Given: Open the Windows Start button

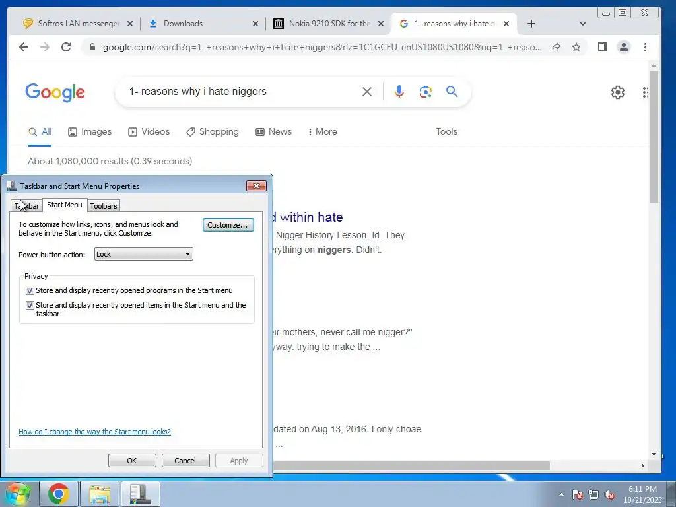Looking at the screenshot, I should (x=17, y=494).
